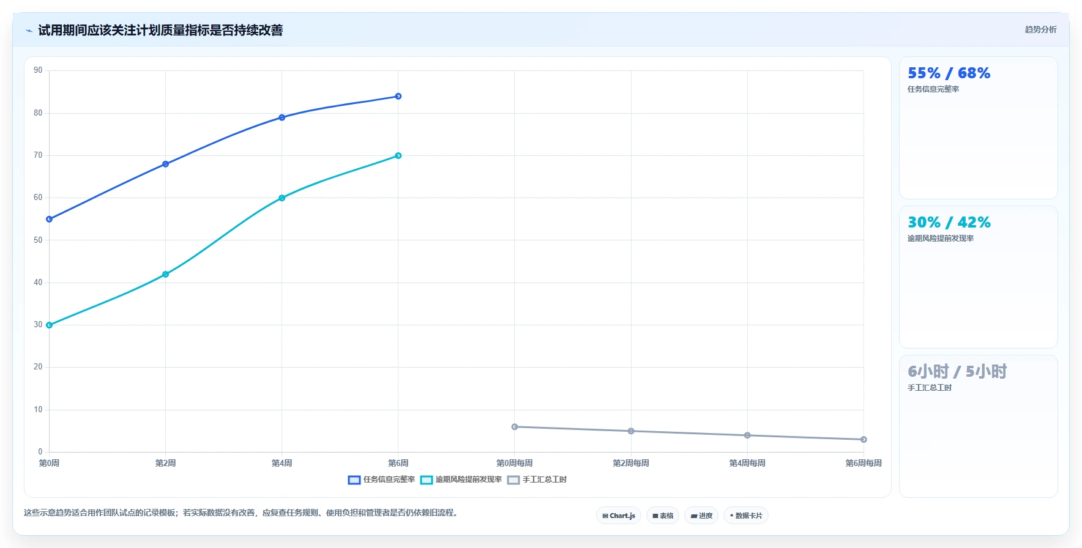Image resolution: width=1082 pixels, height=548 pixels.
Task: Click cyan data point at 第0周
Action: click(50, 325)
